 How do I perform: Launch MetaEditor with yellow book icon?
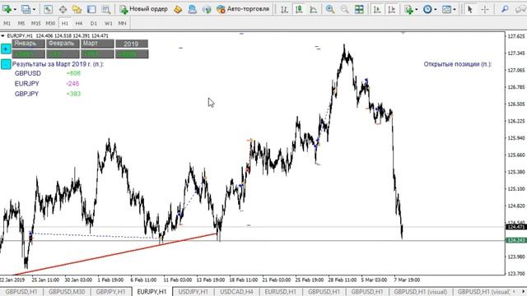coord(178,9)
